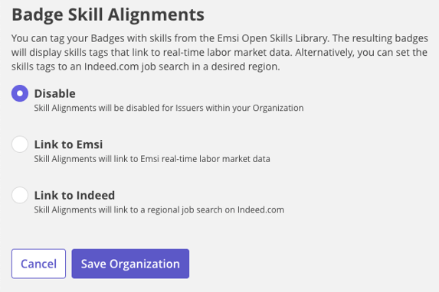Click the word "Organization" in the Disable description

click(278, 108)
